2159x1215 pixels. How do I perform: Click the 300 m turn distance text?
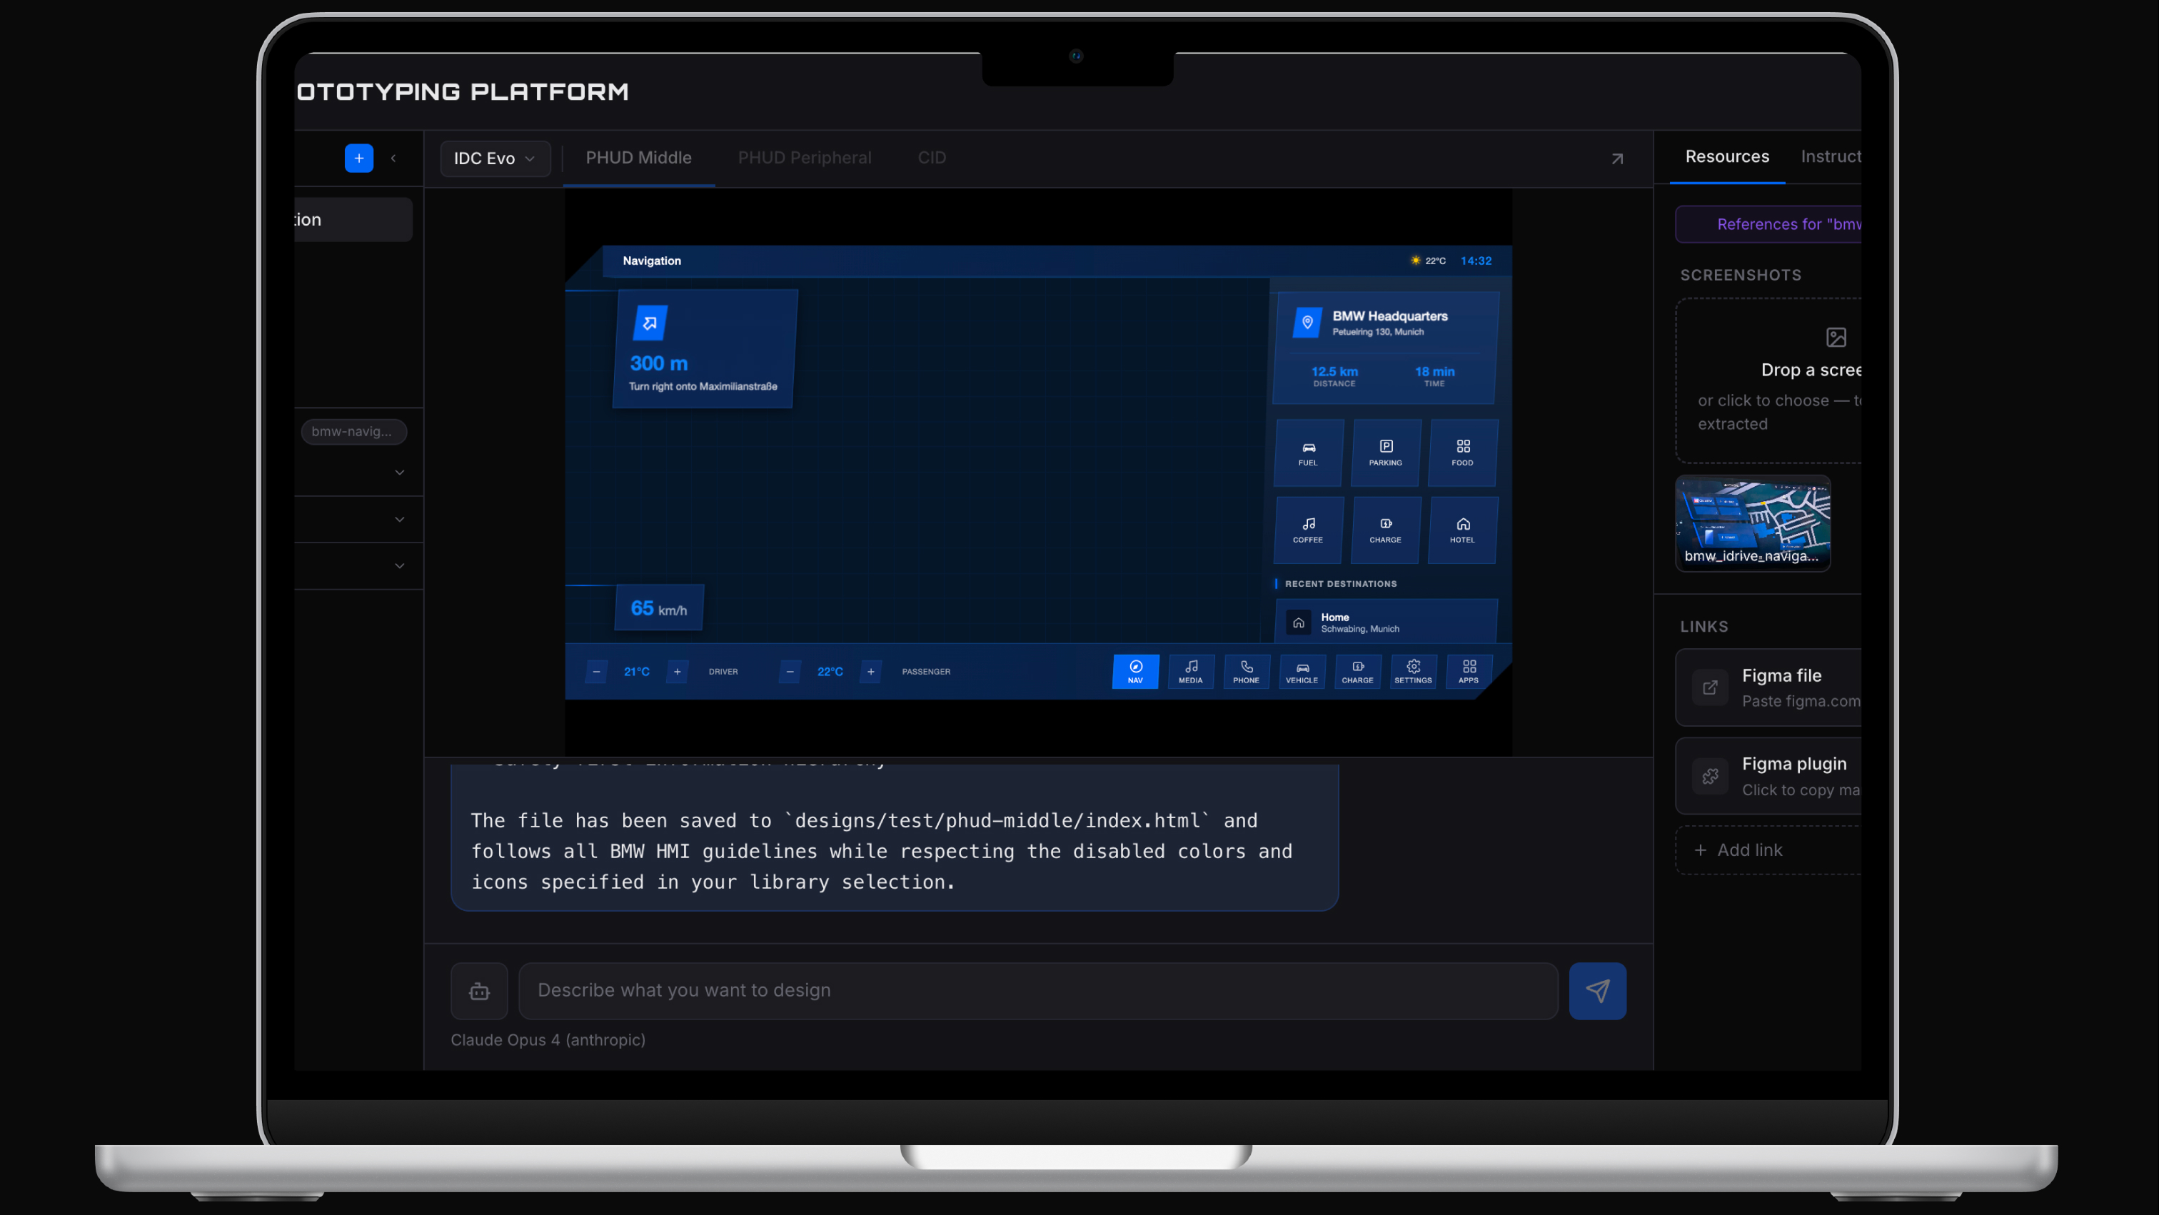pos(659,363)
